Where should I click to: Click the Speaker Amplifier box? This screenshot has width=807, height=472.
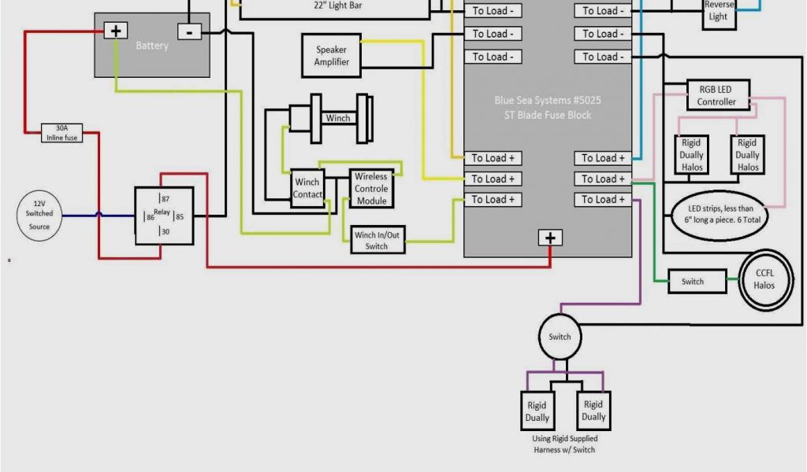tap(332, 56)
